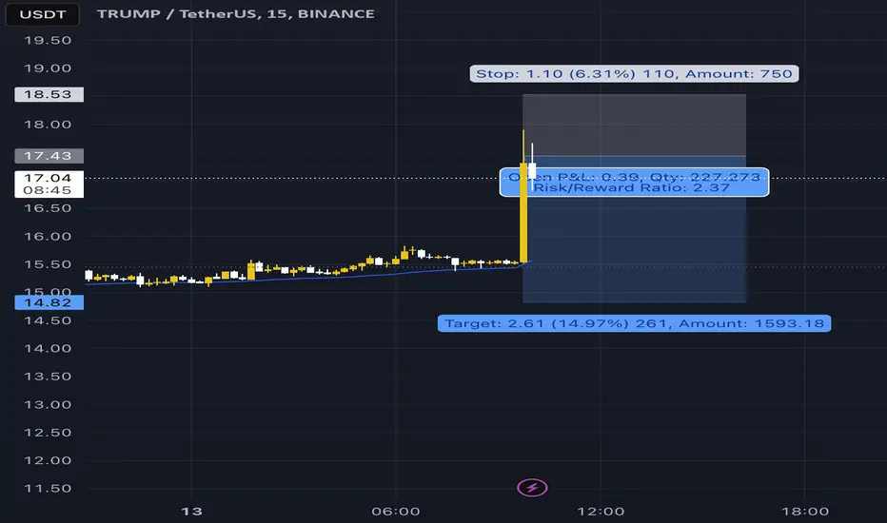Click the purple lightning bolt event icon

(532, 488)
